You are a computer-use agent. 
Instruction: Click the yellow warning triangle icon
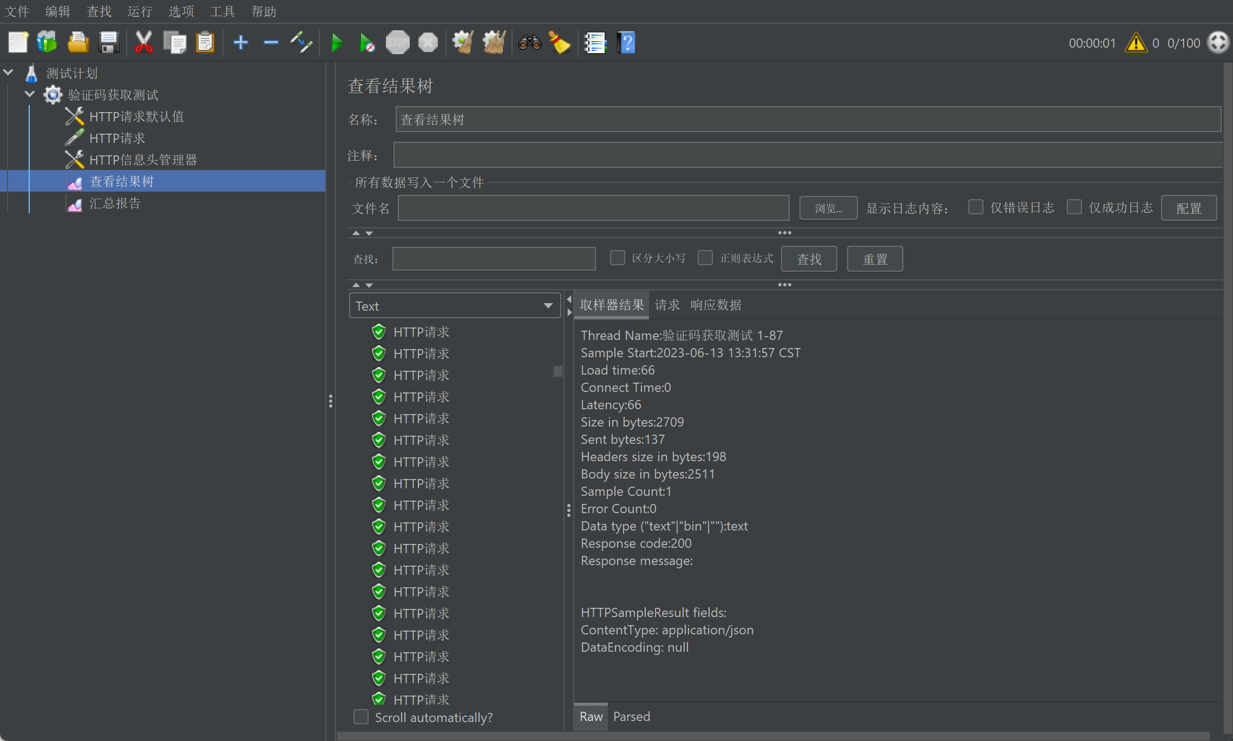tap(1136, 43)
